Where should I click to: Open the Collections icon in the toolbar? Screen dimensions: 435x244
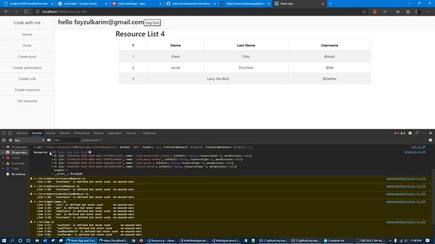click(x=408, y=12)
